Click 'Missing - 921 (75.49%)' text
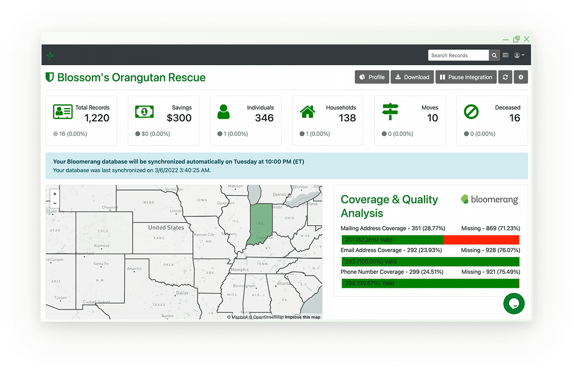Screen dimensions: 574x371 pos(490,272)
